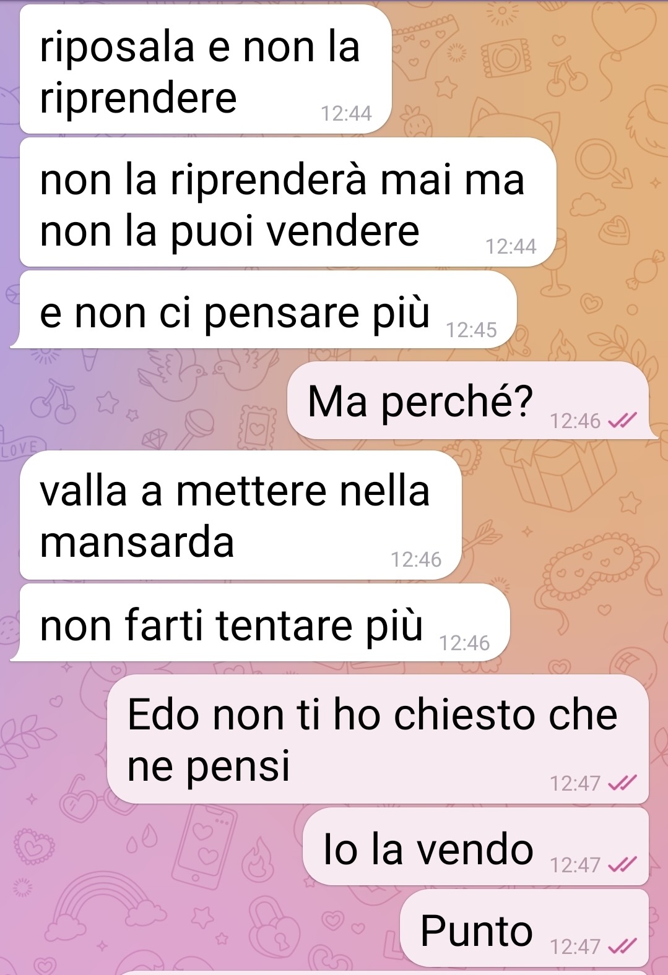Image resolution: width=668 pixels, height=975 pixels.
Task: Tap the 12:47 timestamp beside 'Io la vendo'
Action: point(575,864)
